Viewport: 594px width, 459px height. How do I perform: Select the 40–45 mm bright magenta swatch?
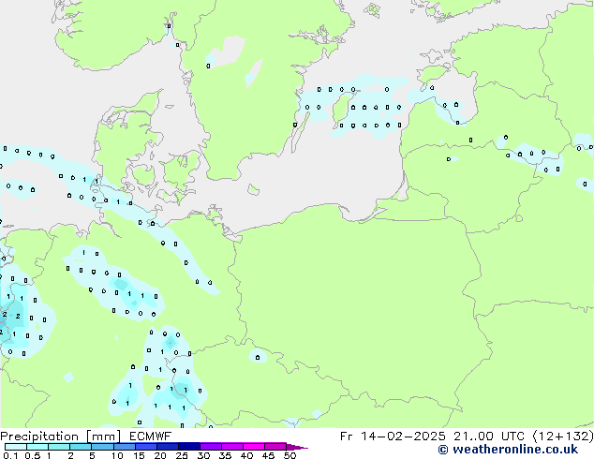pos(254,447)
